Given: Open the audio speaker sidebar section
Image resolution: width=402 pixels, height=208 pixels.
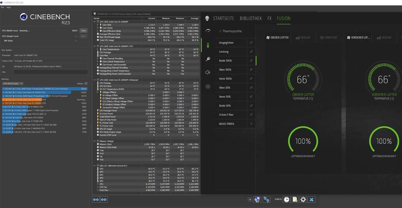Looking at the screenshot, I should 208,73.
